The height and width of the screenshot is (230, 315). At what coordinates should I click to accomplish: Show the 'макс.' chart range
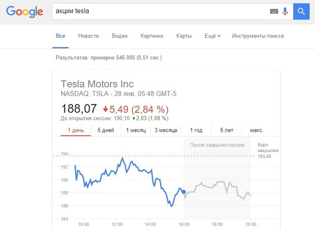[256, 131]
